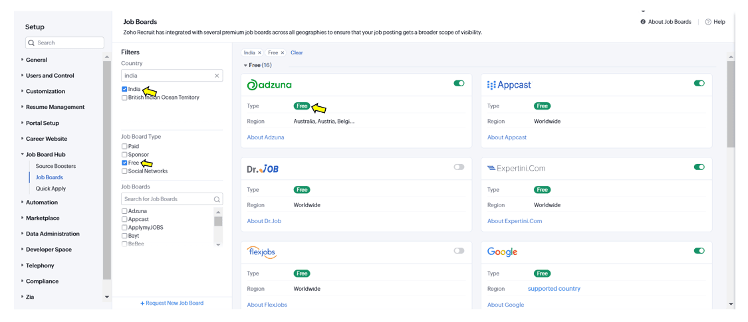Turn off the Google job board toggle
This screenshot has width=748, height=322.
[x=699, y=250]
